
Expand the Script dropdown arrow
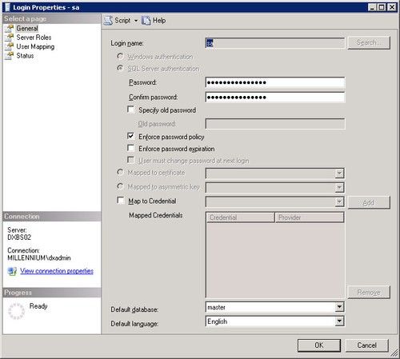tap(136, 21)
